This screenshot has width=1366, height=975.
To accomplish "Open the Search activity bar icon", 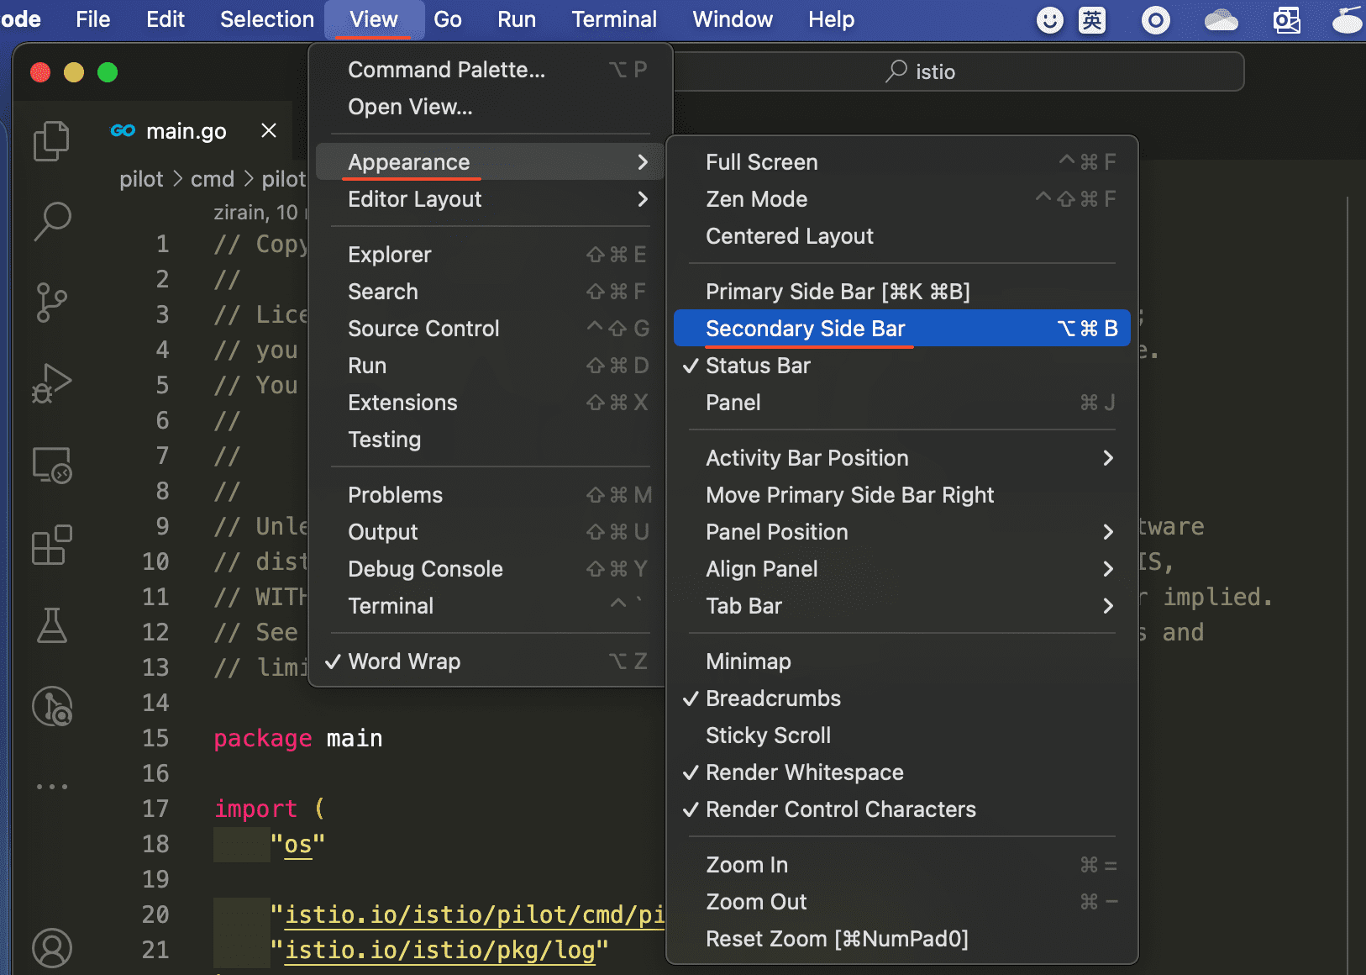I will coord(51,221).
